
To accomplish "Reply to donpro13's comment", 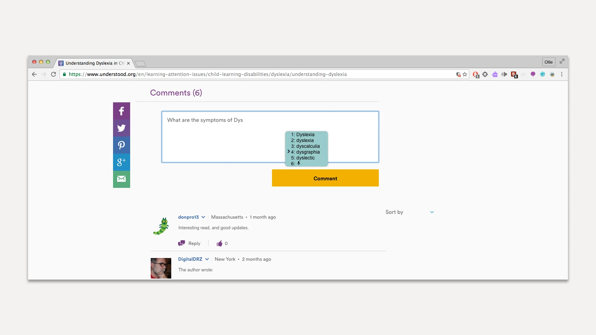I will click(x=189, y=244).
